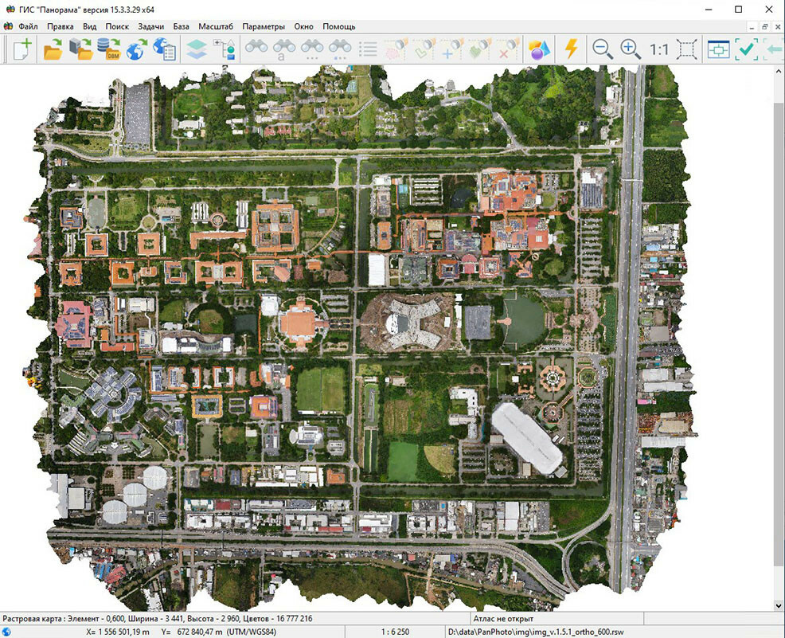The width and height of the screenshot is (785, 638).
Task: Click the create new map icon
Action: pos(22,49)
